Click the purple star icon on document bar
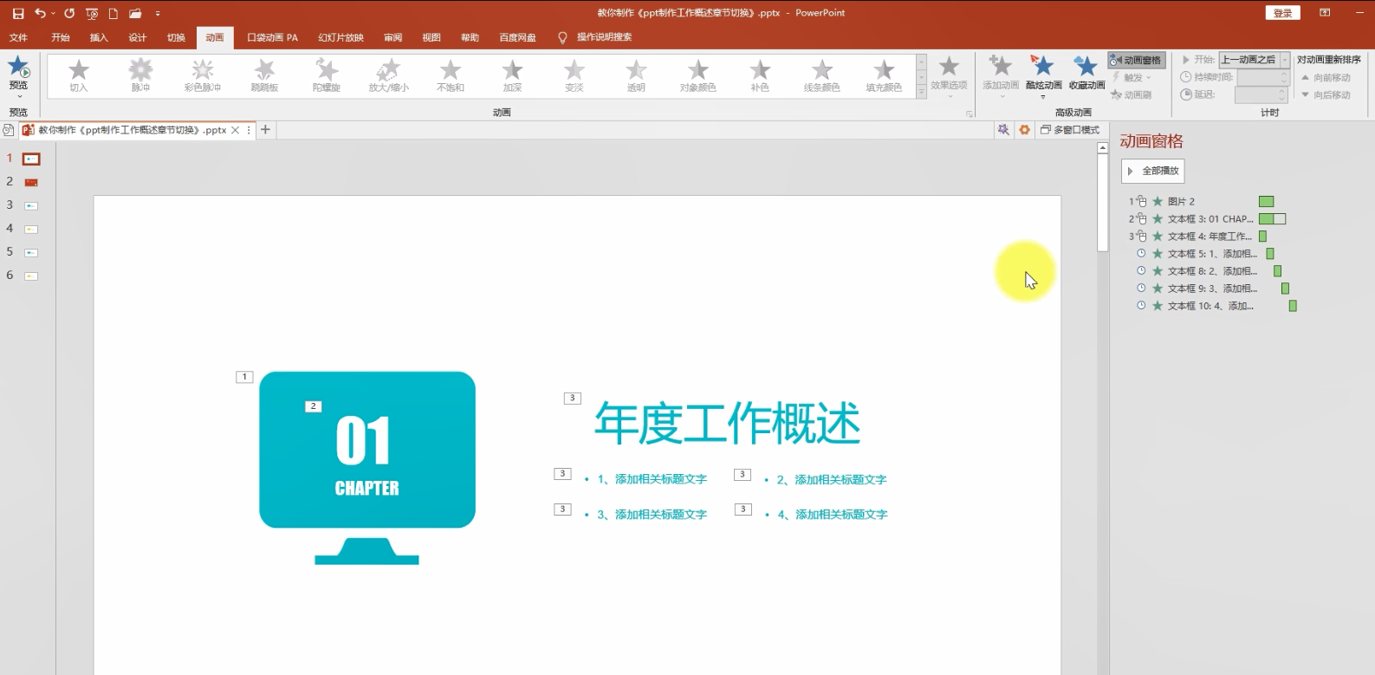 [1002, 130]
